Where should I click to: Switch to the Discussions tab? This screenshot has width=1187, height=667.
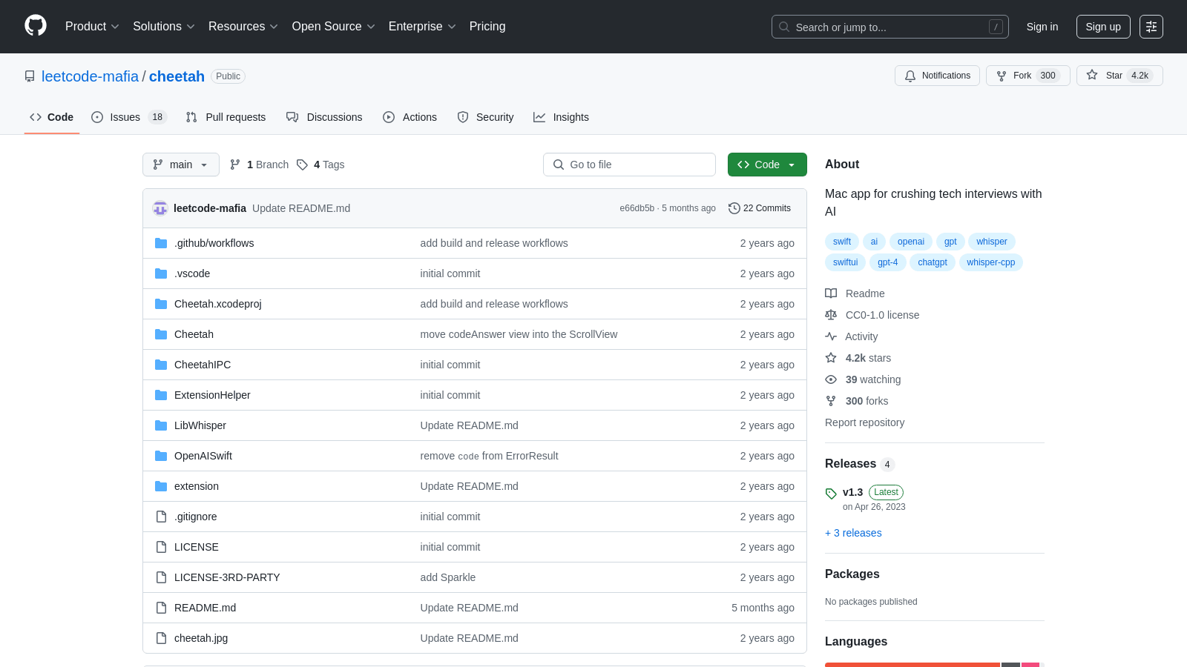[324, 117]
